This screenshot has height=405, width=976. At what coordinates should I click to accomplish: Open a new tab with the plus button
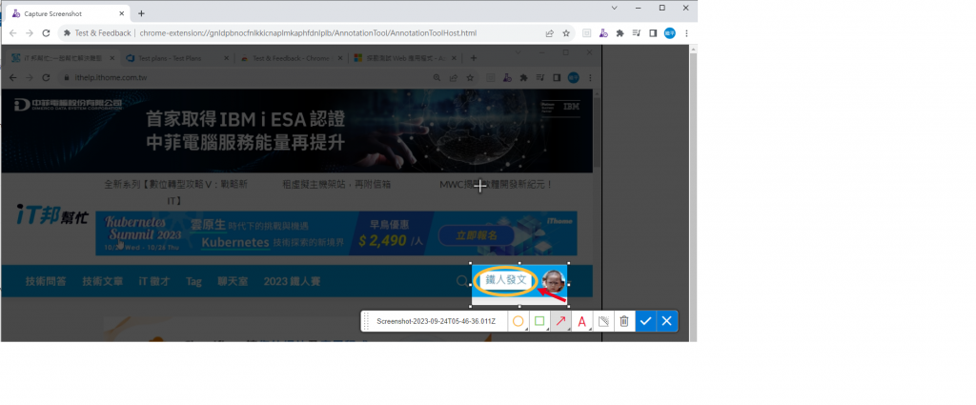click(x=141, y=13)
